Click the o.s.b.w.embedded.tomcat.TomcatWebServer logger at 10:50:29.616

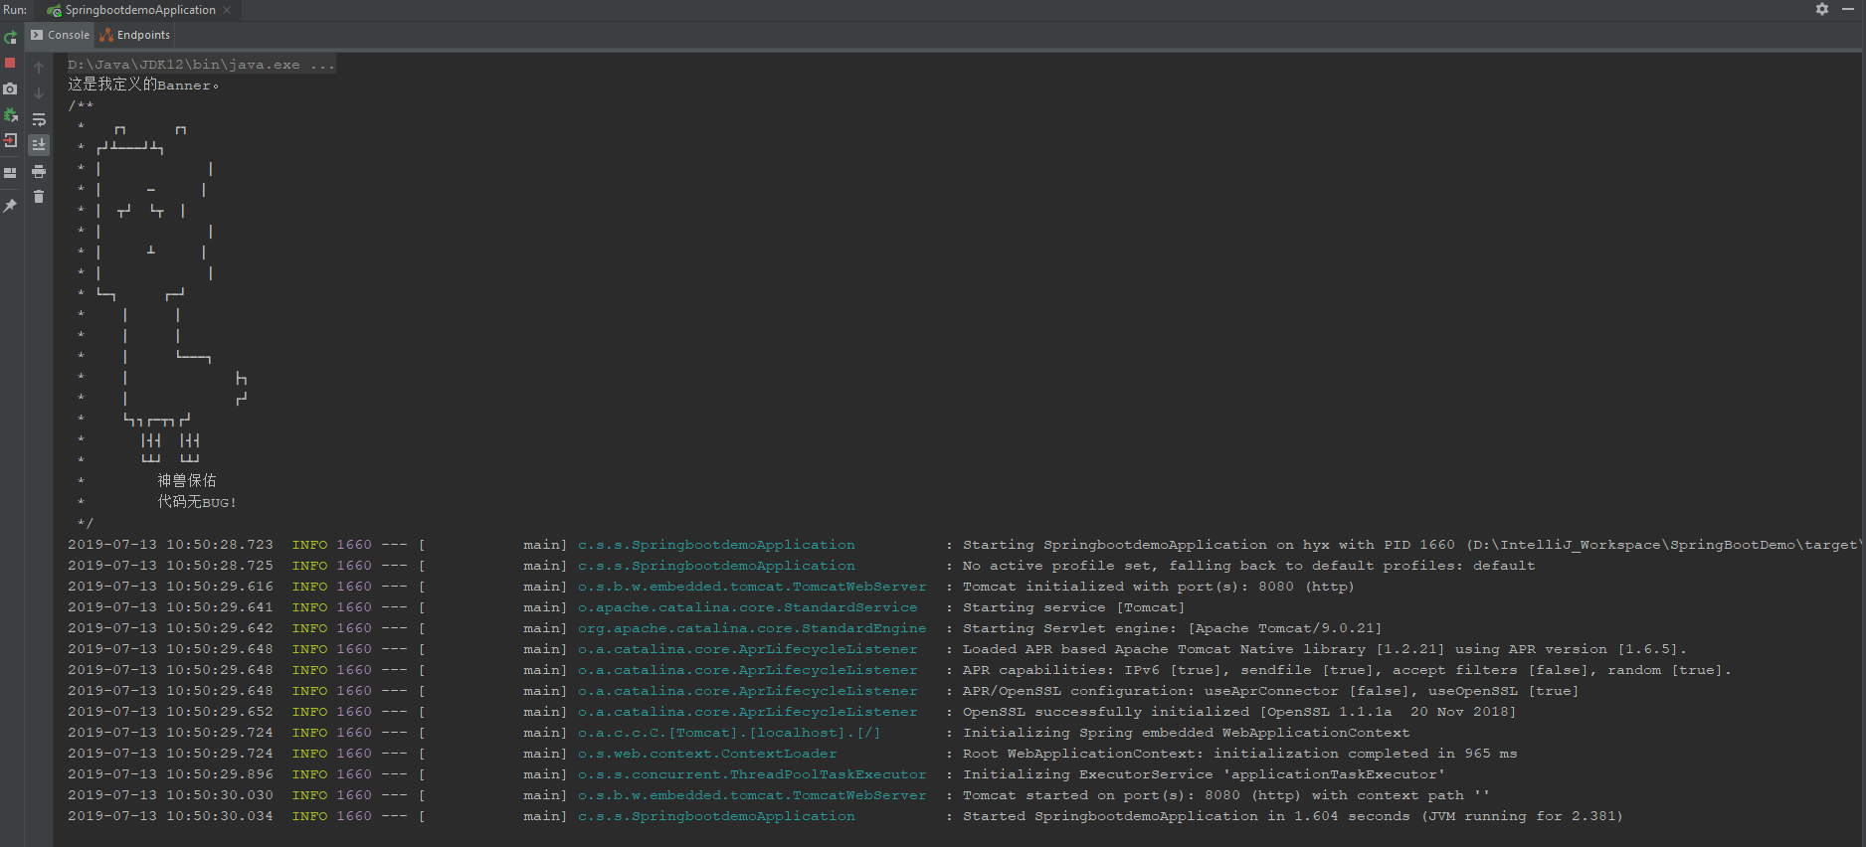pyautogui.click(x=752, y=587)
